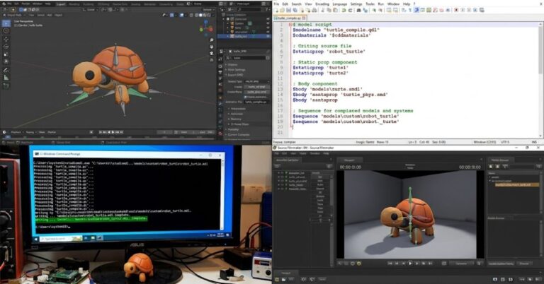Click the red Record Macro icon in Notepad++
The width and height of the screenshot is (544, 284).
click(456, 10)
